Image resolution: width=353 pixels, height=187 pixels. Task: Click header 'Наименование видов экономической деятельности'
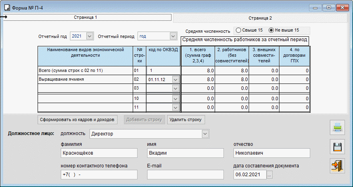click(85, 56)
